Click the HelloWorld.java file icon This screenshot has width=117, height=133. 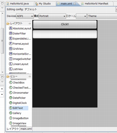[8, 4]
